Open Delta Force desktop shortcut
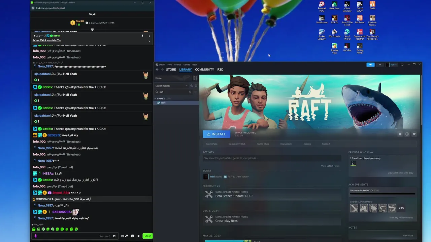The image size is (431, 242). (x=334, y=6)
